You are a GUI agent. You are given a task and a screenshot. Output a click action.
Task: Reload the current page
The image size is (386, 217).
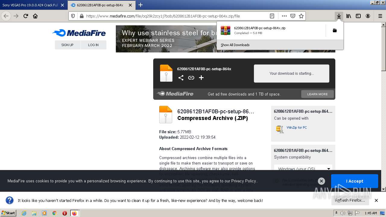click(x=26, y=16)
